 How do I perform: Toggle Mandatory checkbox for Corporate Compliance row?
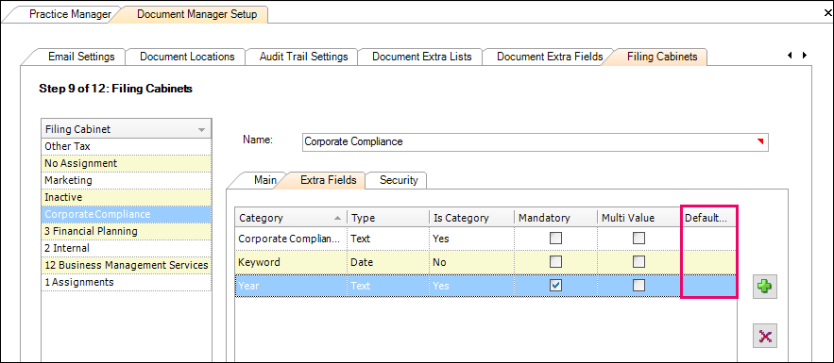555,239
